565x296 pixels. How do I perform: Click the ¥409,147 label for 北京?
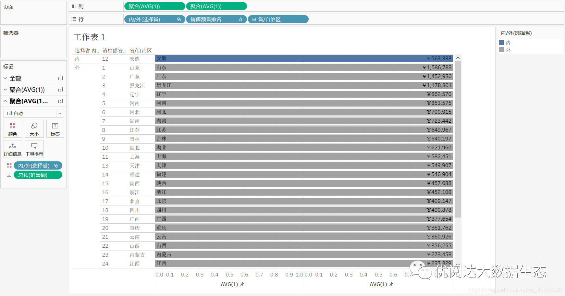pyautogui.click(x=439, y=201)
